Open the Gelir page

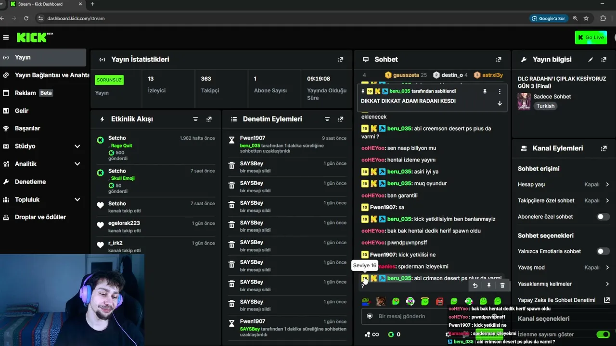tap(43, 111)
